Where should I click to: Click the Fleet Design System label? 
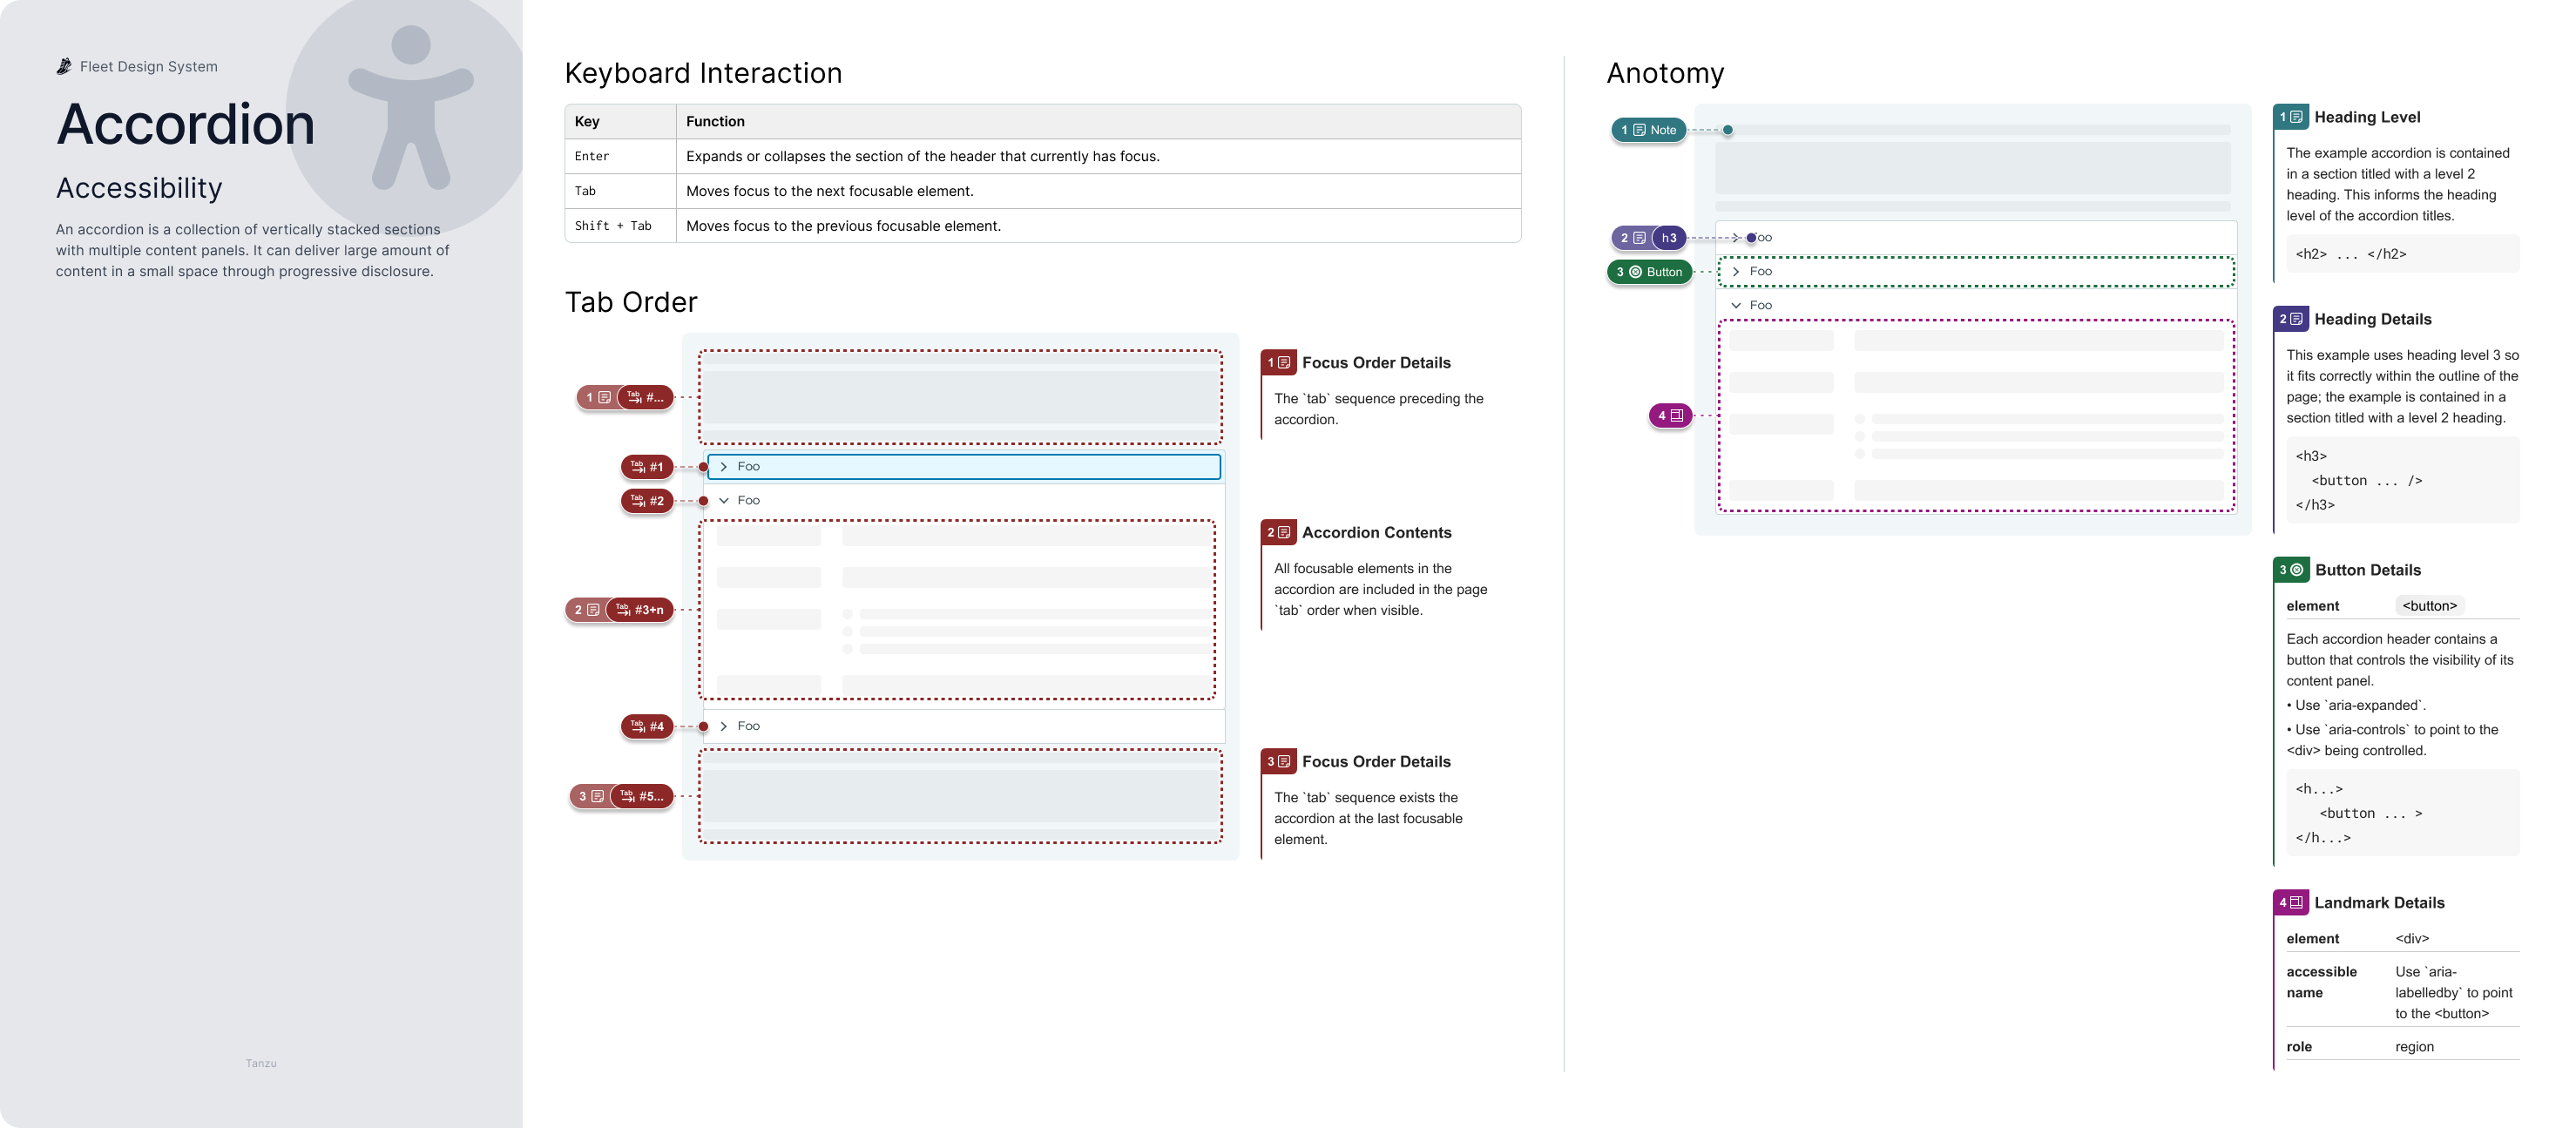tap(149, 67)
